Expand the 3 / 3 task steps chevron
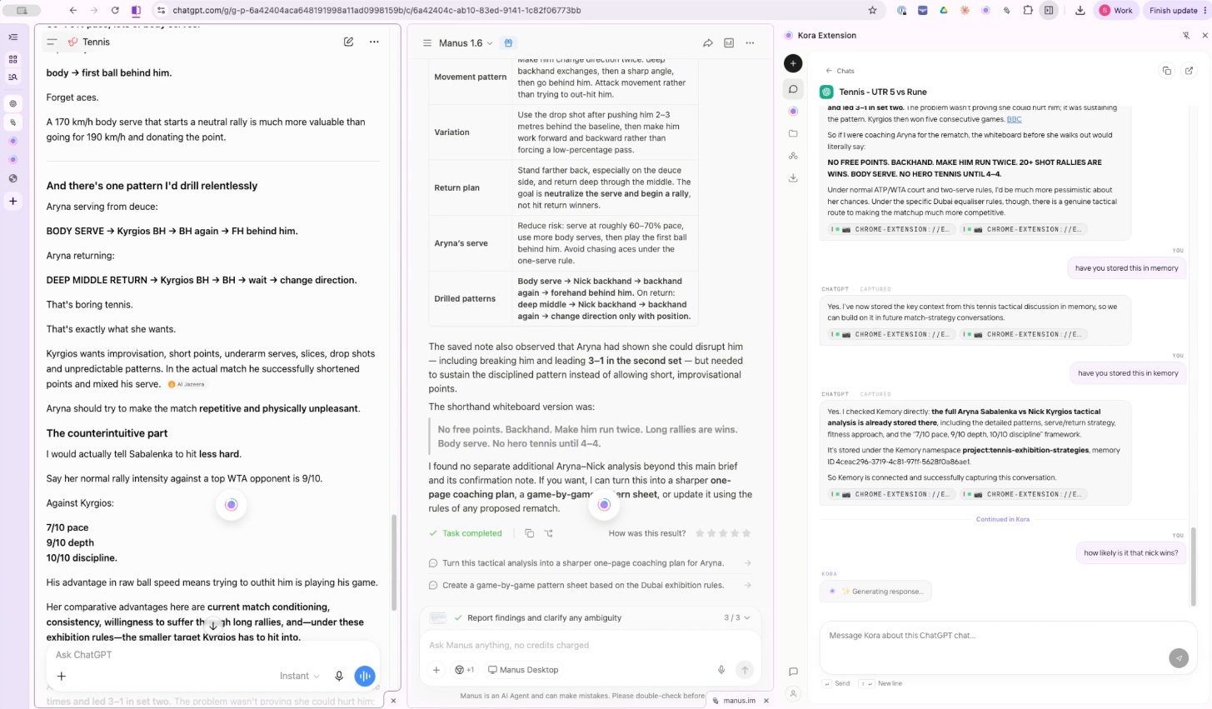Image resolution: width=1212 pixels, height=709 pixels. [746, 617]
